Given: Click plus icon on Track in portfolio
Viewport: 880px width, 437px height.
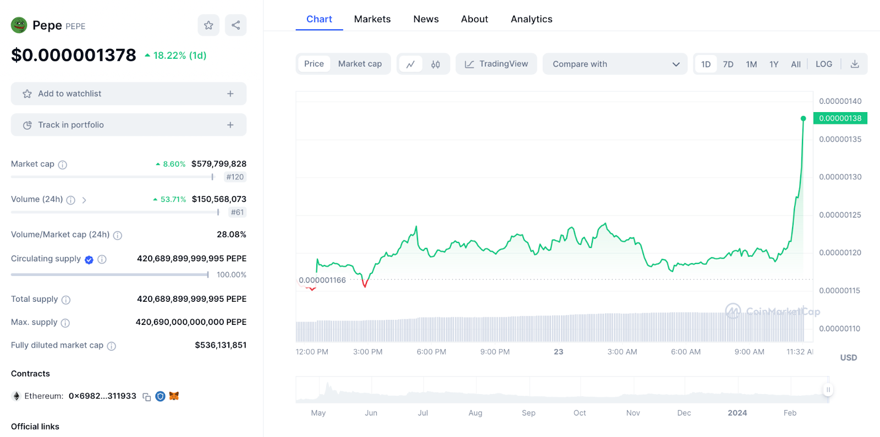Looking at the screenshot, I should (230, 125).
